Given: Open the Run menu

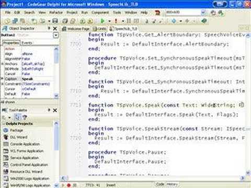Looking at the screenshot, I should (x=85, y=13).
